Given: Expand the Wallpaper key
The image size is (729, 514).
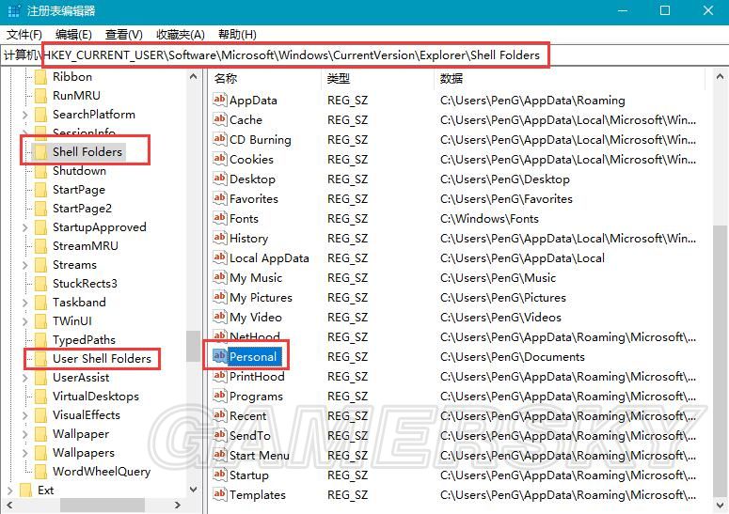Looking at the screenshot, I should click(x=24, y=434).
